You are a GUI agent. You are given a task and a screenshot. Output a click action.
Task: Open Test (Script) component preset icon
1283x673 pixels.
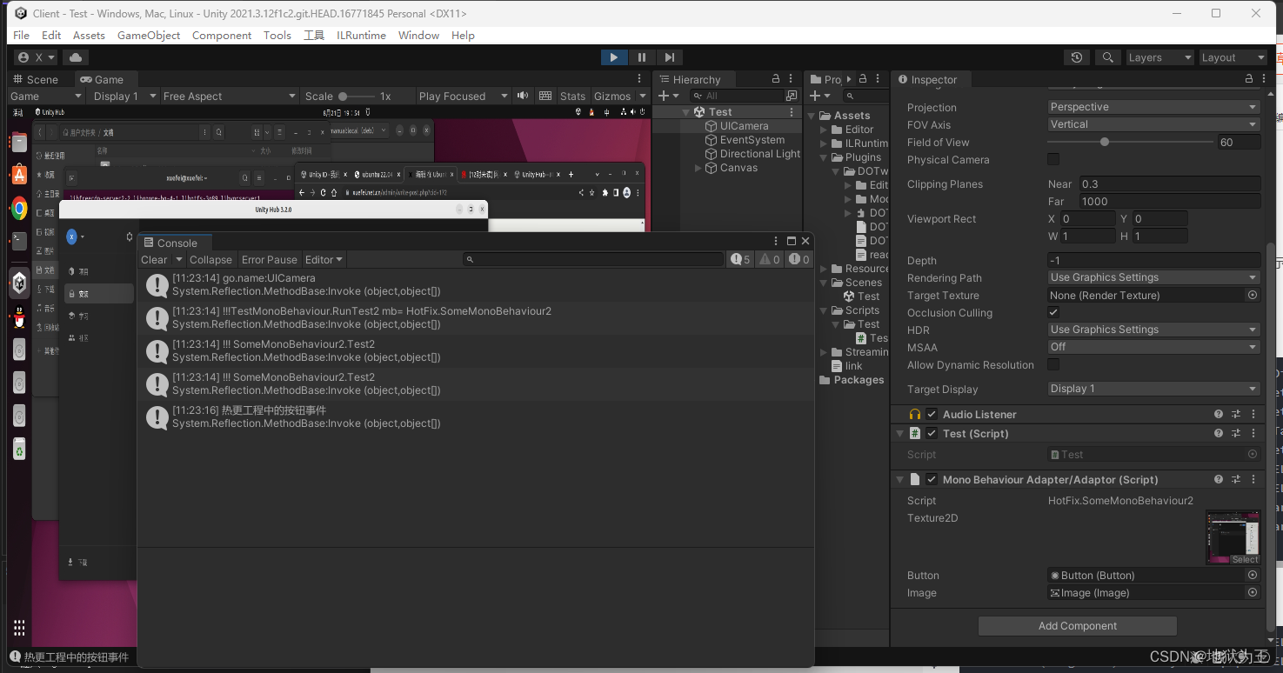click(x=1236, y=434)
